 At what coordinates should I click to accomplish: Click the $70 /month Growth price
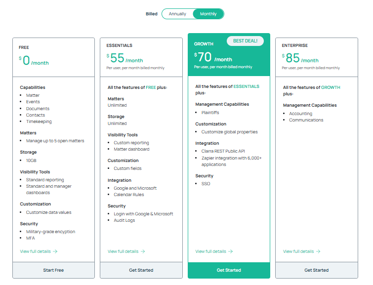coord(213,57)
